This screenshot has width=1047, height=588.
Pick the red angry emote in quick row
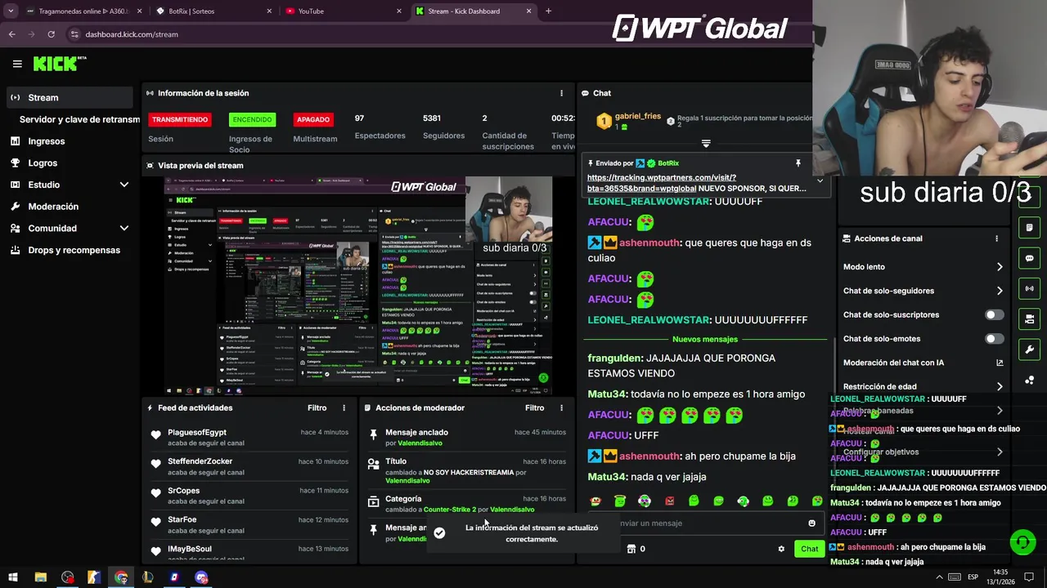coord(670,501)
